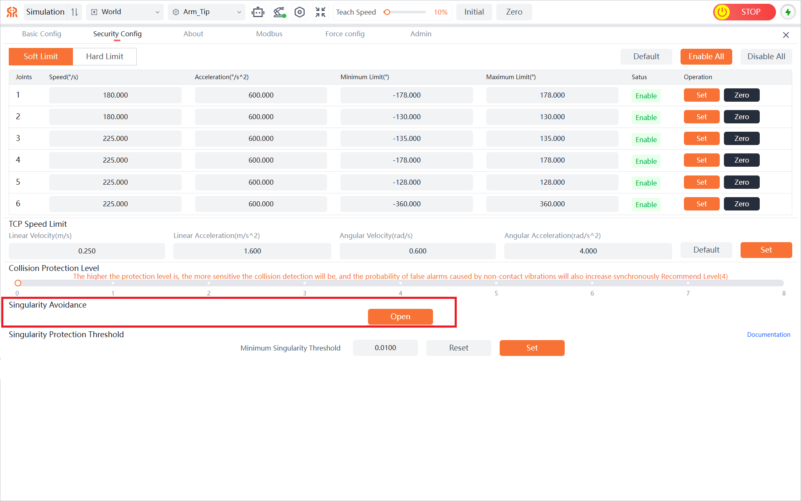
Task: Click the robot arm status icon
Action: tap(279, 12)
